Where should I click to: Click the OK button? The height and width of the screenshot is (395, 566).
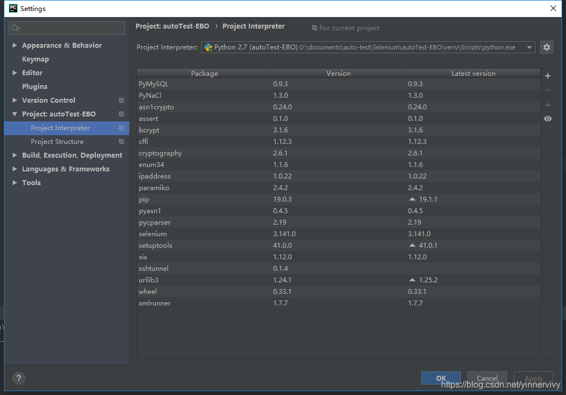tap(441, 378)
